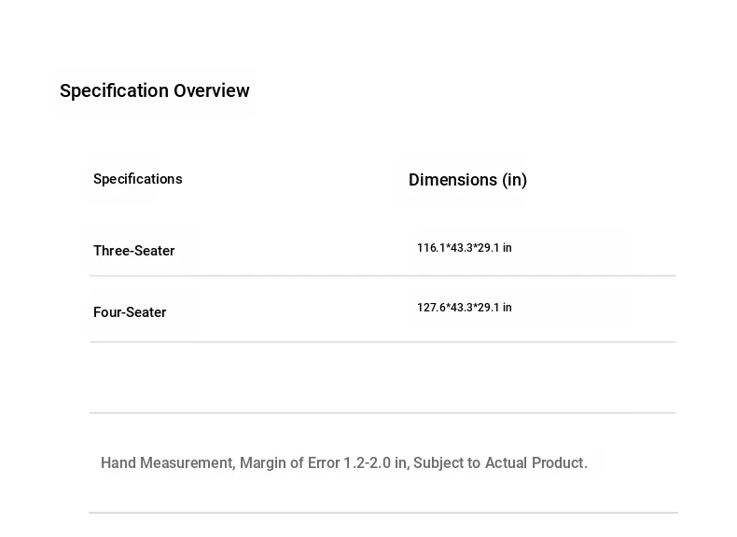Click the divider line beneath Three-Seater row
This screenshot has height=537, width=737.
pyautogui.click(x=382, y=276)
